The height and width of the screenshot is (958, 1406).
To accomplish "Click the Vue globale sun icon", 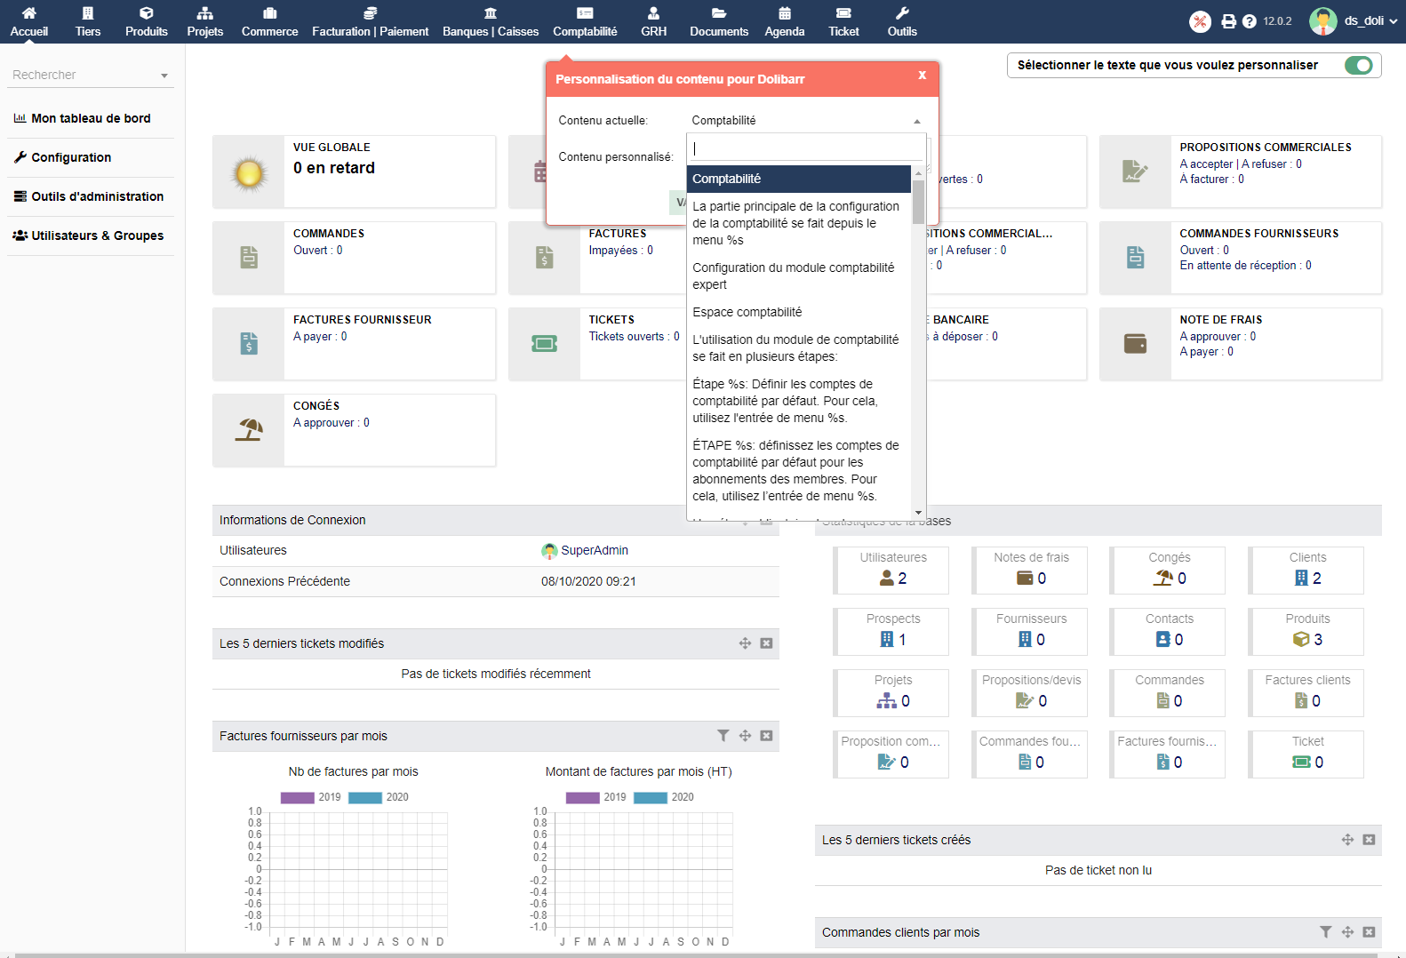I will click(x=249, y=172).
